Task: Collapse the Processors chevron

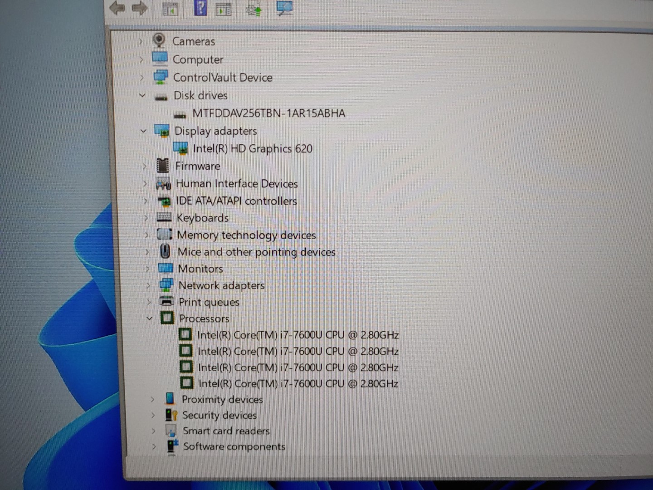Action: [x=149, y=318]
